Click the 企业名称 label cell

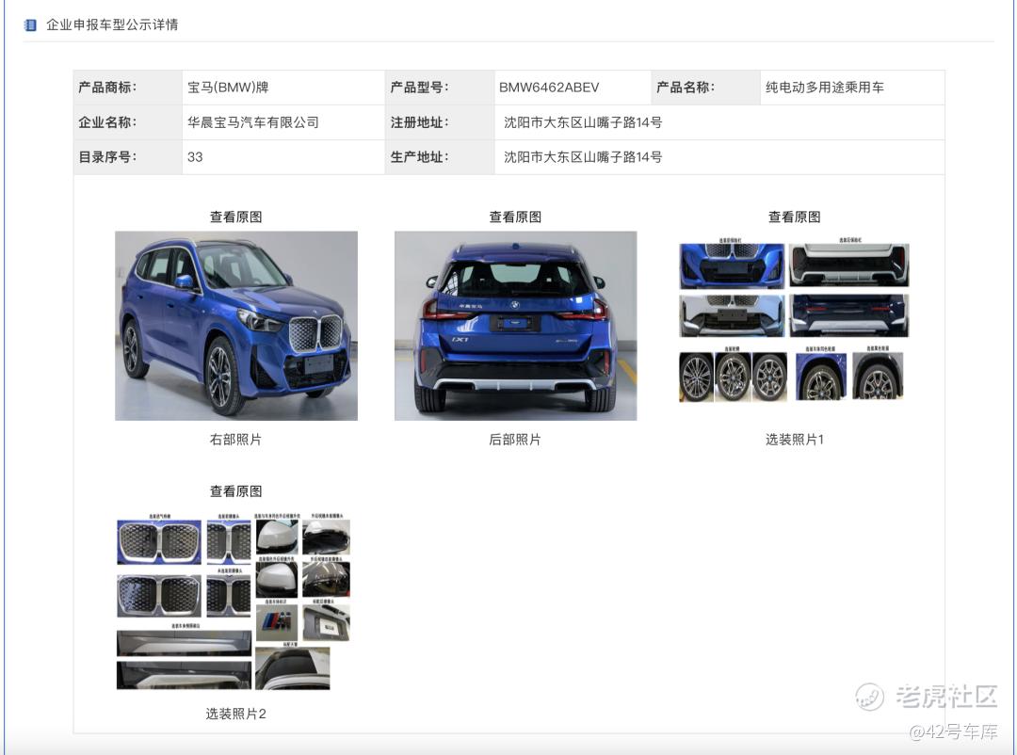128,122
